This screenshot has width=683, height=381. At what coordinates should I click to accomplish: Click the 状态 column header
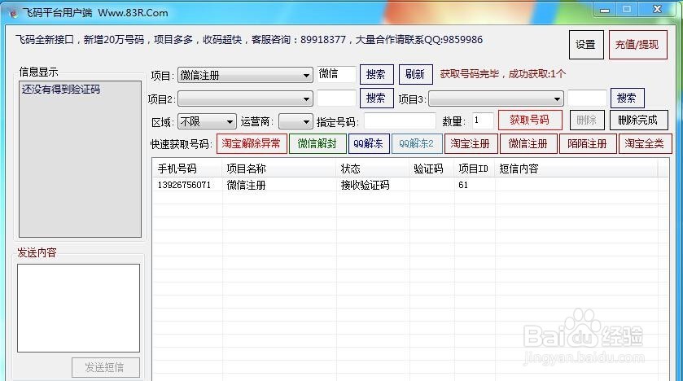click(x=373, y=169)
